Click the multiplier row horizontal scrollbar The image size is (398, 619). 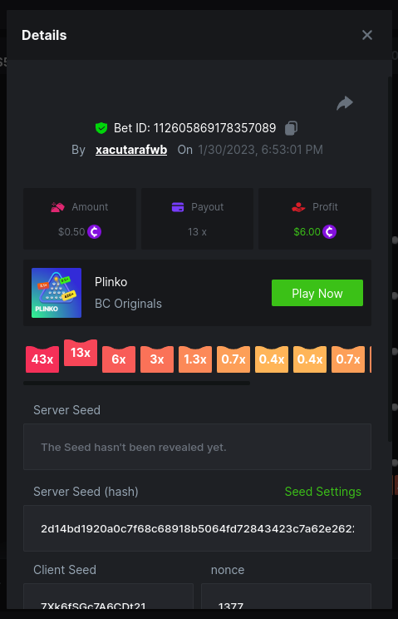[x=137, y=383]
